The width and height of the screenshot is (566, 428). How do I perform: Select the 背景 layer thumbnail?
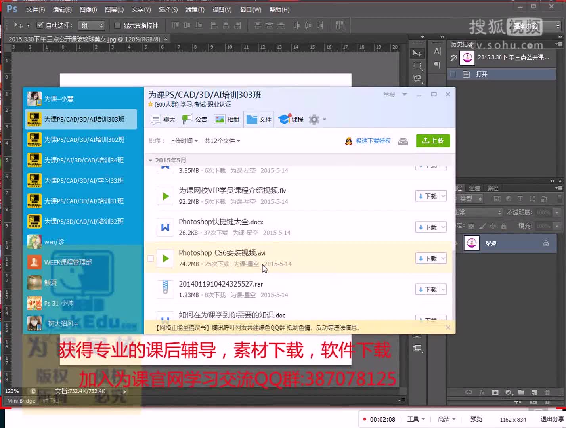472,243
